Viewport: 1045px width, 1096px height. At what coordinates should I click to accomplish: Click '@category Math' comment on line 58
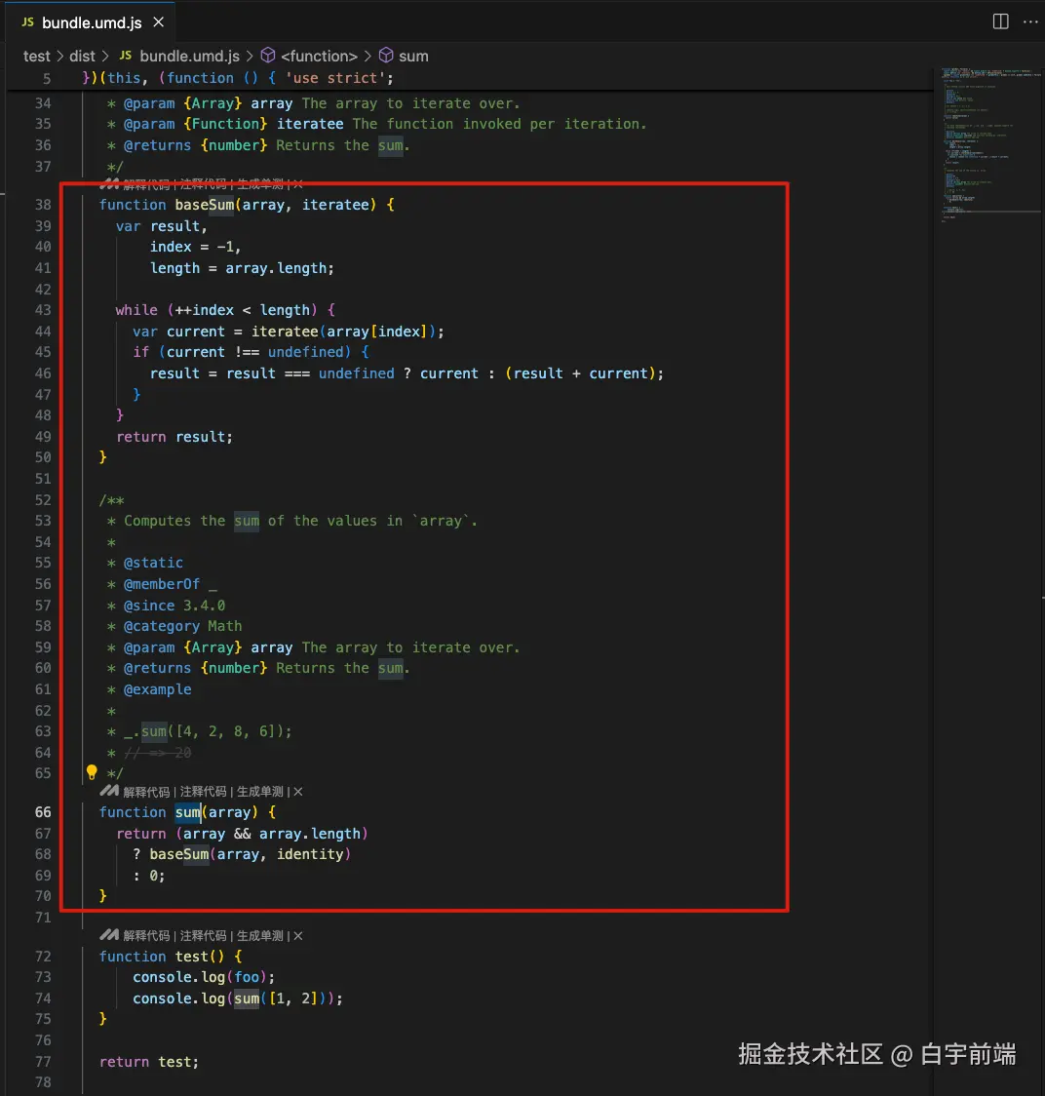coord(182,626)
